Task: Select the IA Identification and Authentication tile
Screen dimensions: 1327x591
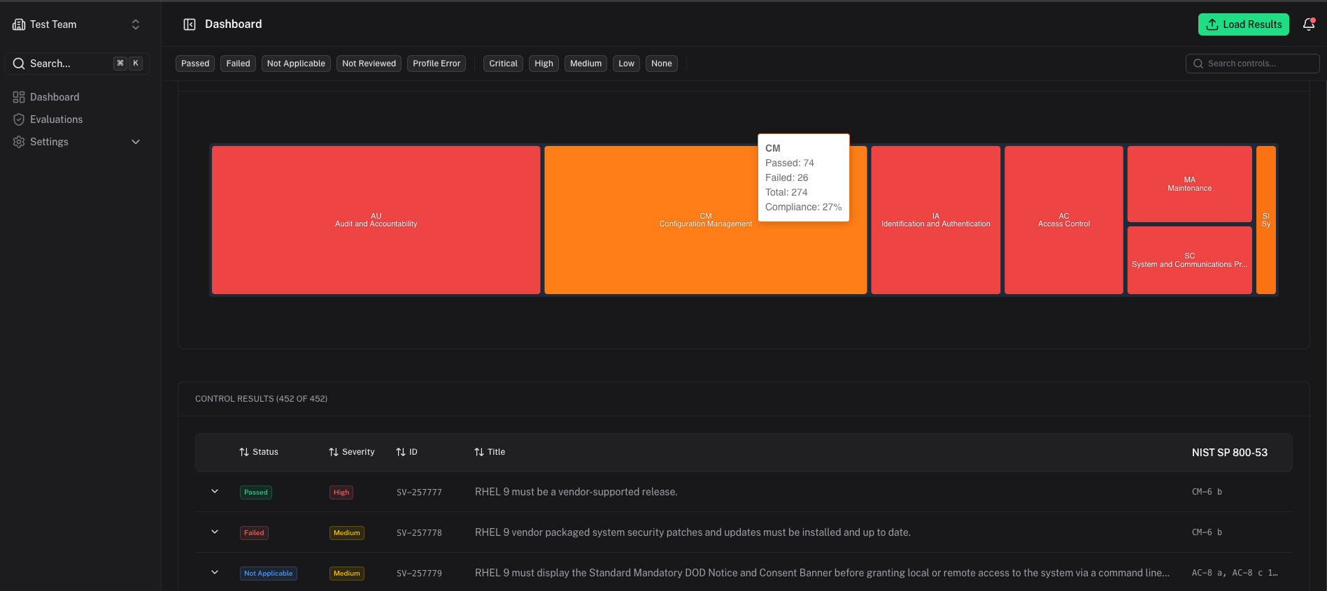Action: click(x=935, y=220)
